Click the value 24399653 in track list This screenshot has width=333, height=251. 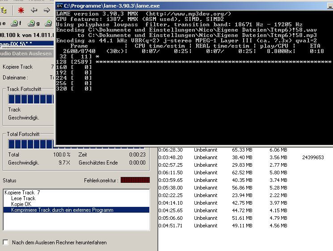click(x=313, y=157)
